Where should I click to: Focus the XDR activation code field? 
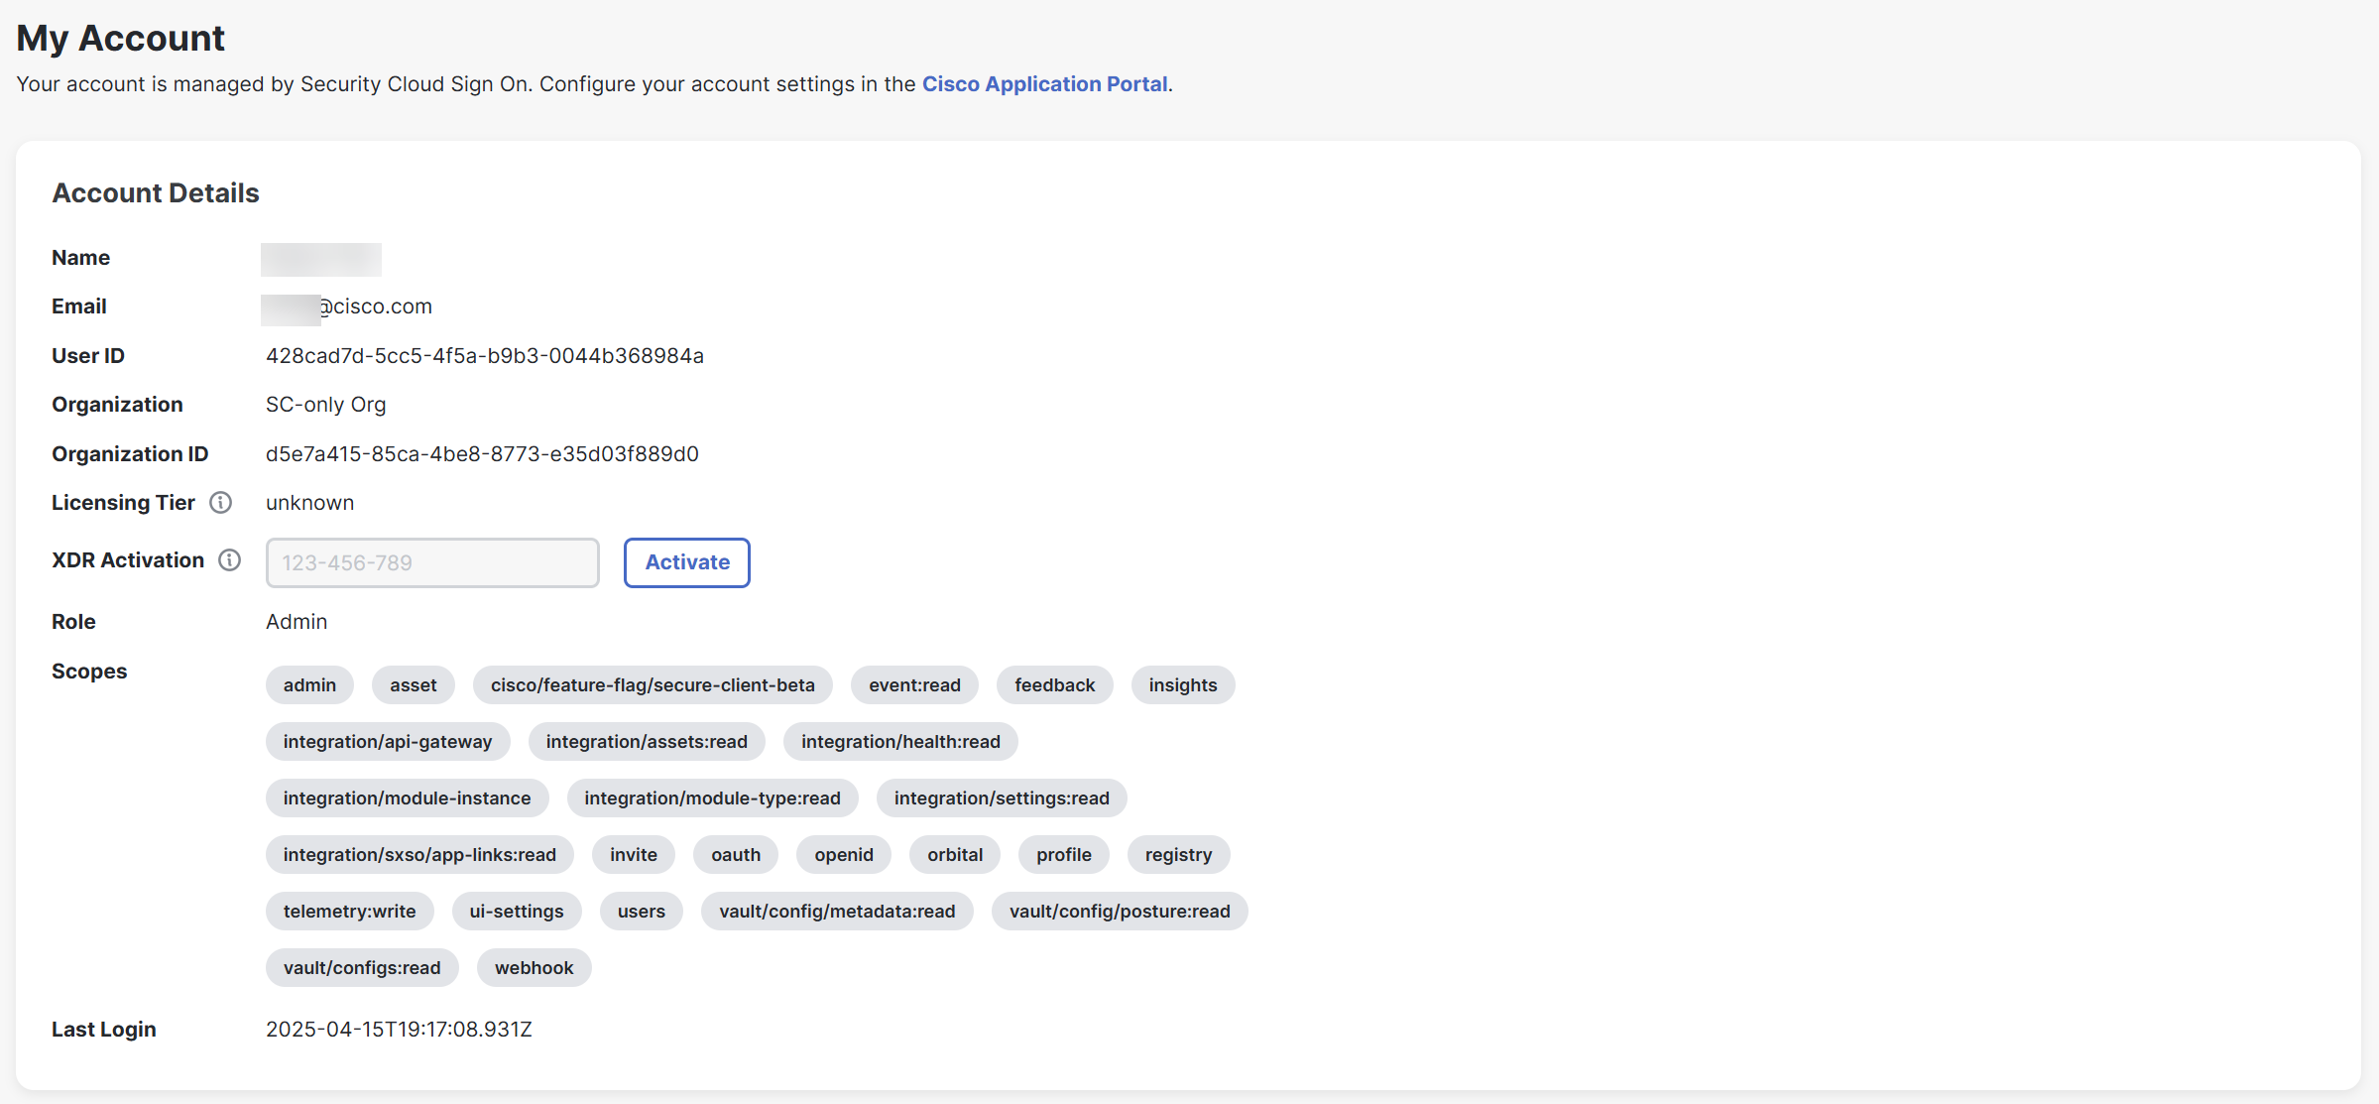point(432,562)
